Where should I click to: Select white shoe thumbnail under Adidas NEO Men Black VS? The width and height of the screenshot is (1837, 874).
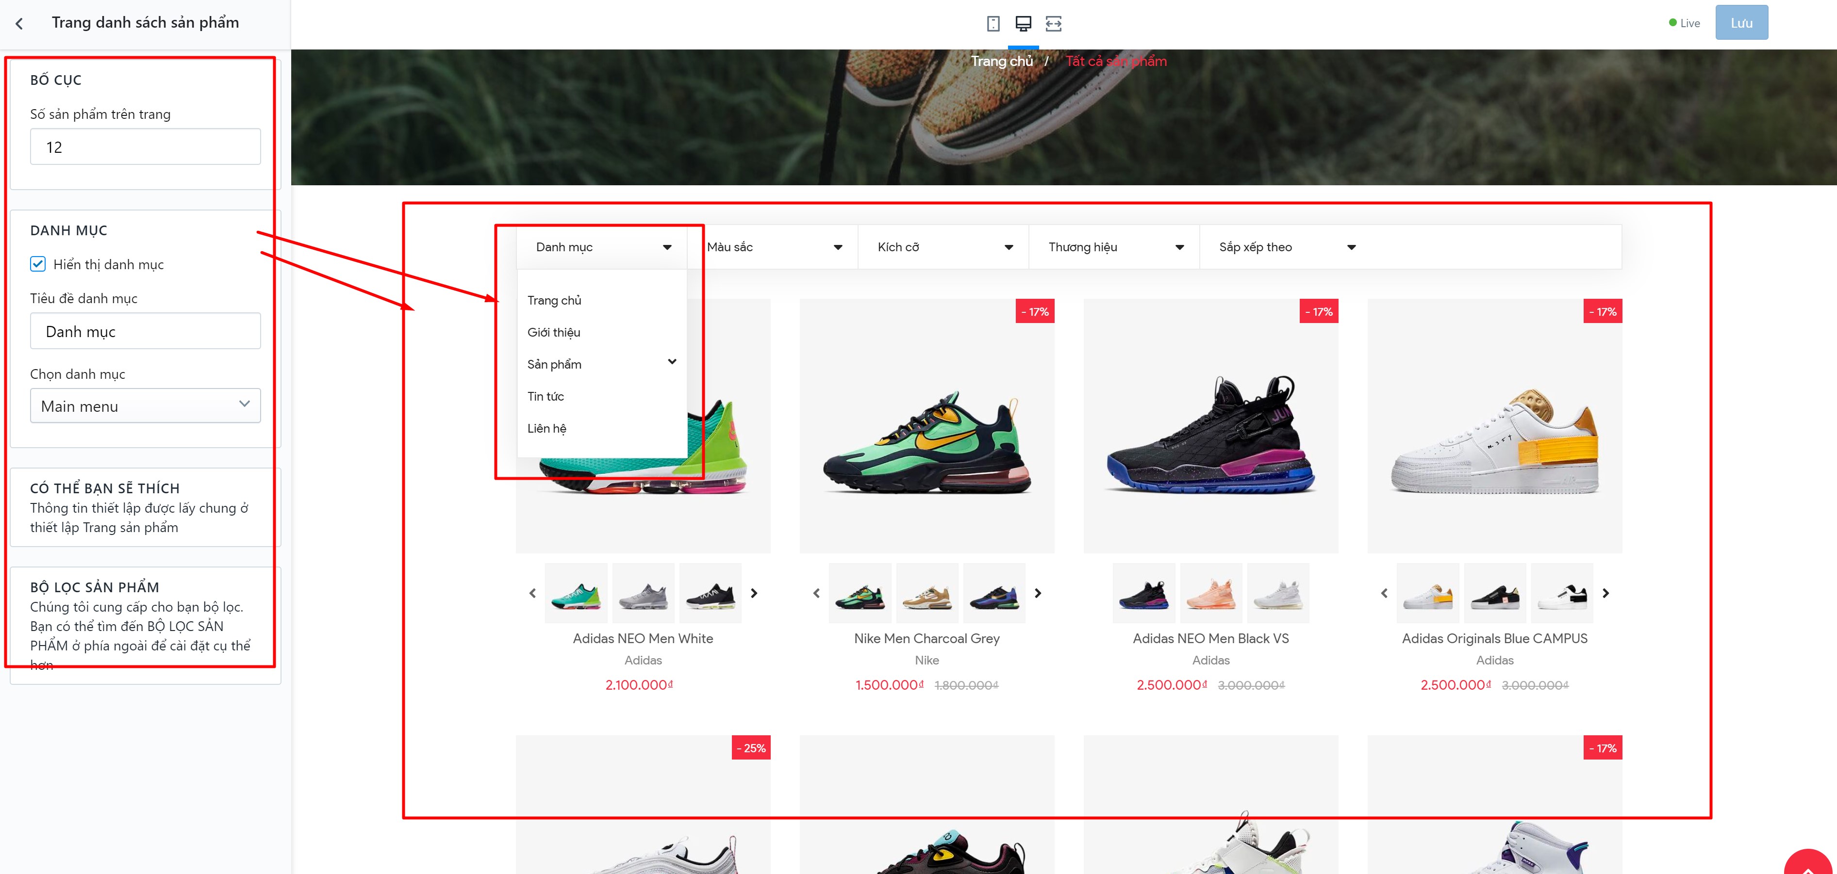[x=1278, y=593]
